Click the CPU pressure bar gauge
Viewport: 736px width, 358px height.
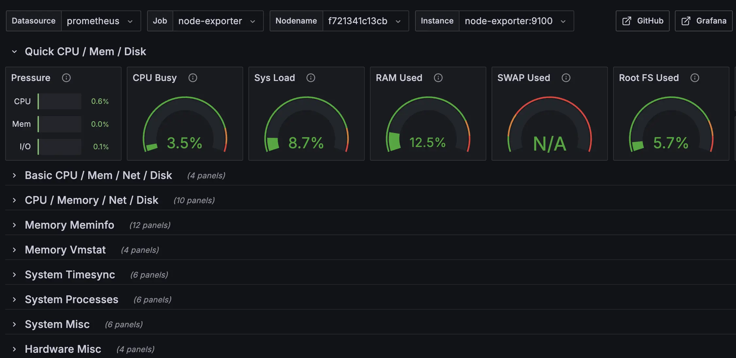59,101
